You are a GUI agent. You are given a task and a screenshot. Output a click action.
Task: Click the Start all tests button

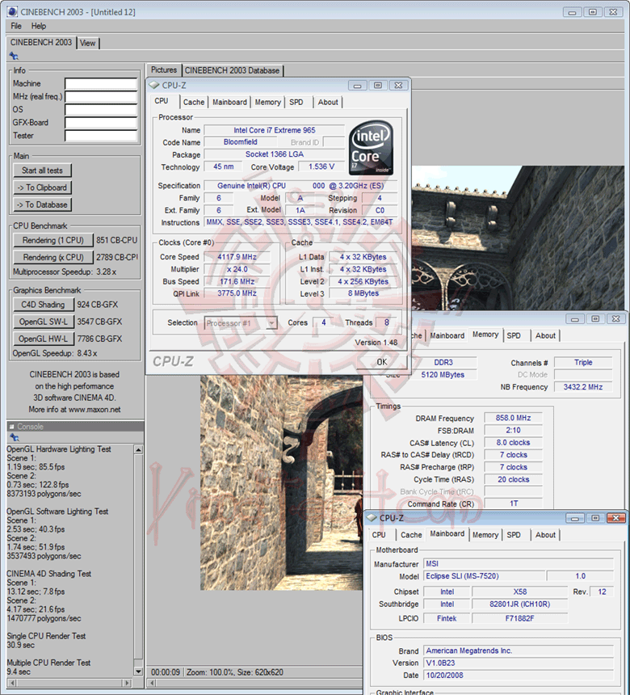(x=43, y=171)
